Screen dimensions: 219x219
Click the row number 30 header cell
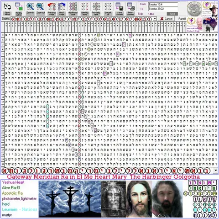tap(3, 164)
